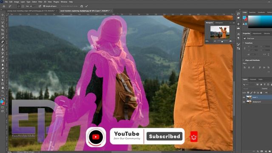Click the horizontal scrollbar below the canvas
Image resolution: width=272 pixels, height=153 pixels.
tap(136, 152)
